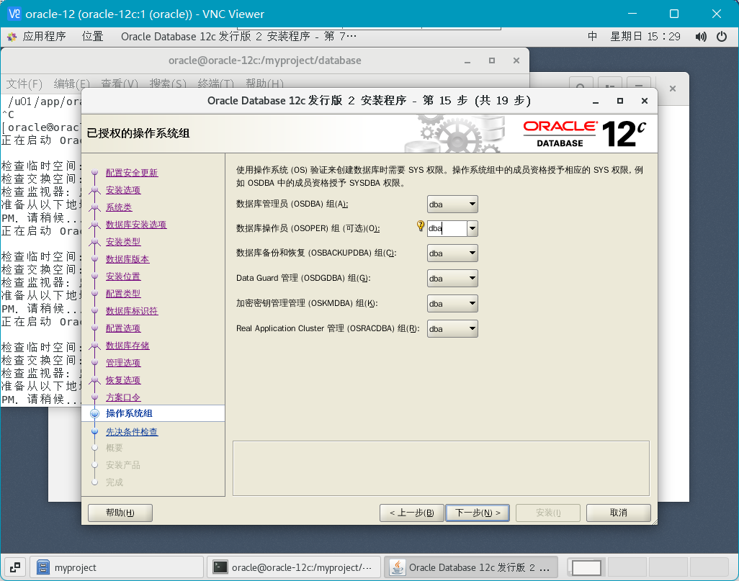Open terminal 查看(V) menu

(120, 84)
